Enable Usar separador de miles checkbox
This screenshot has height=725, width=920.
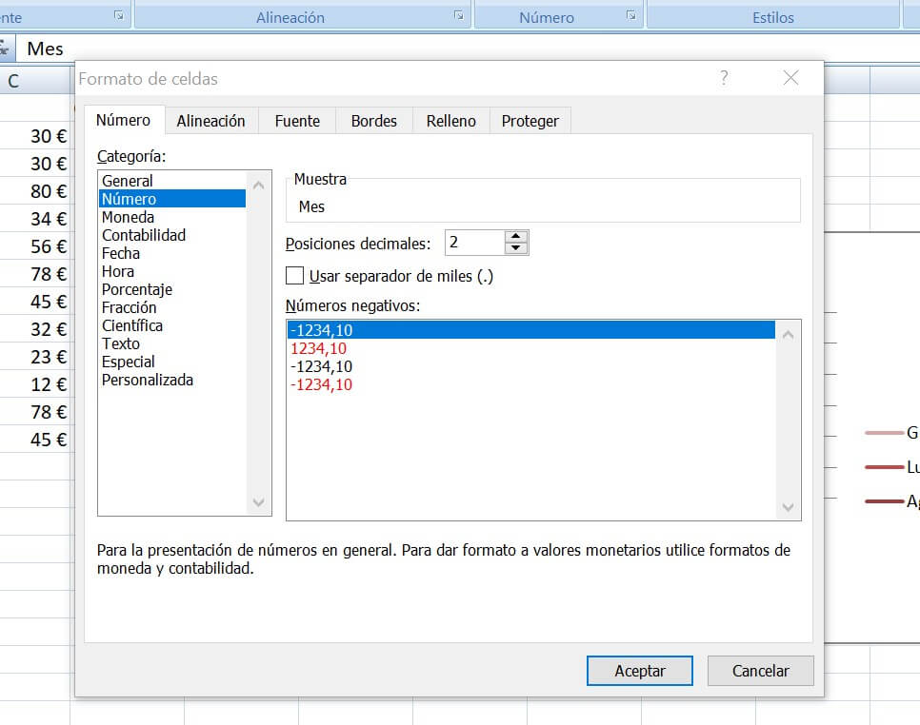pos(293,276)
